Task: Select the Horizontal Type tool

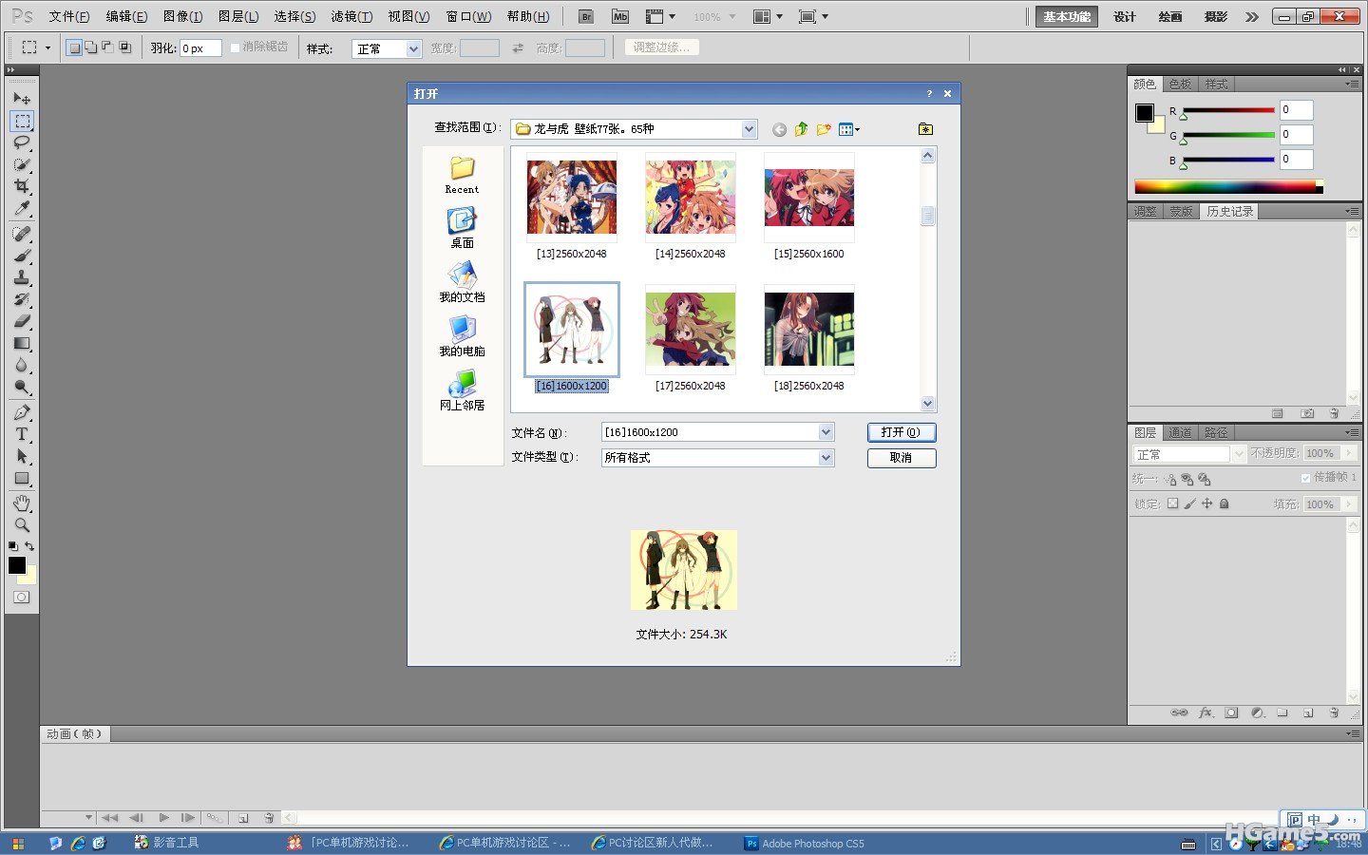Action: (x=22, y=434)
